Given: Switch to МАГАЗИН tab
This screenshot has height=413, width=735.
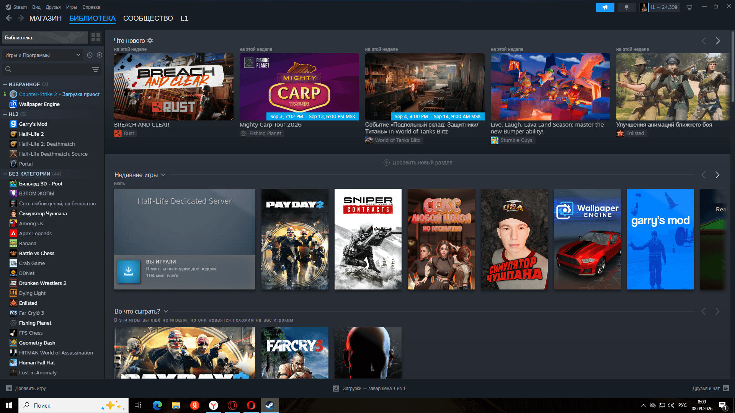Looking at the screenshot, I should 46,18.
